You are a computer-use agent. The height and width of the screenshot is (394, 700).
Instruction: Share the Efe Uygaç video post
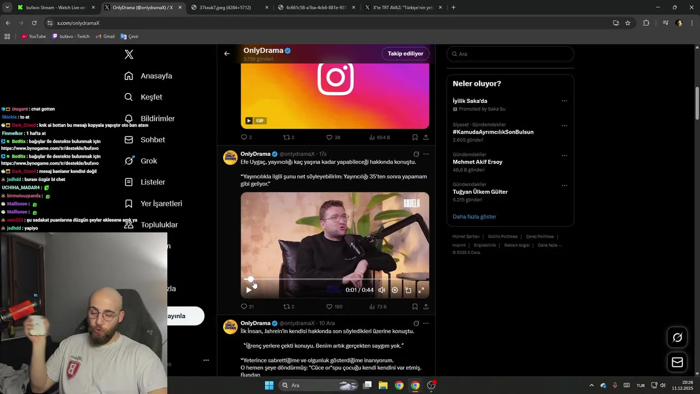coord(426,306)
